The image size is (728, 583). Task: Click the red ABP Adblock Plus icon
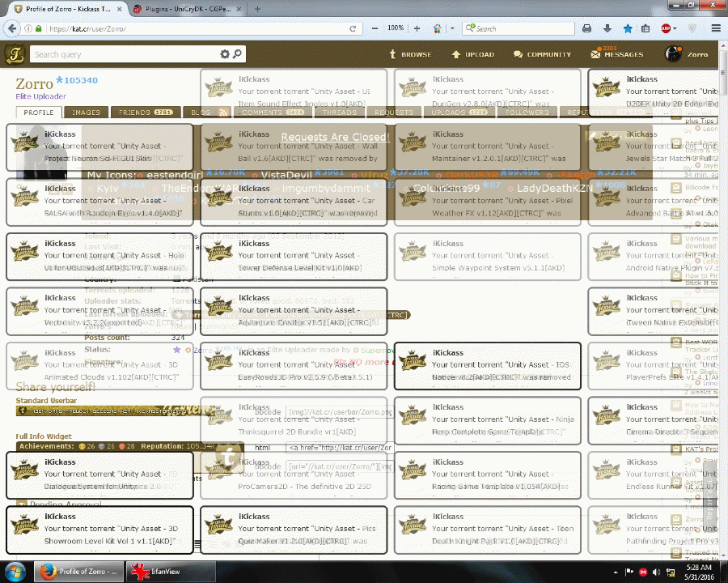(x=666, y=28)
